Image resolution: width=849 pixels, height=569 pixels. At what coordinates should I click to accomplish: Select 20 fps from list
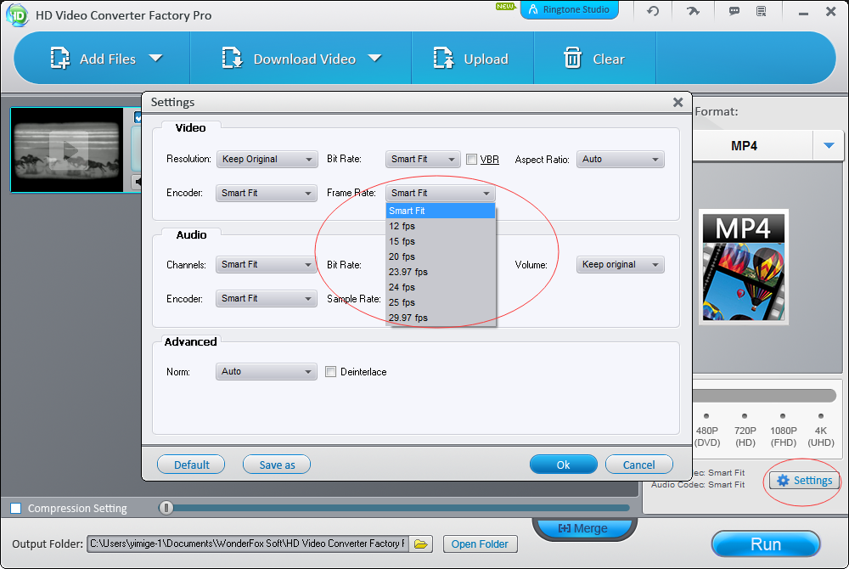click(440, 256)
